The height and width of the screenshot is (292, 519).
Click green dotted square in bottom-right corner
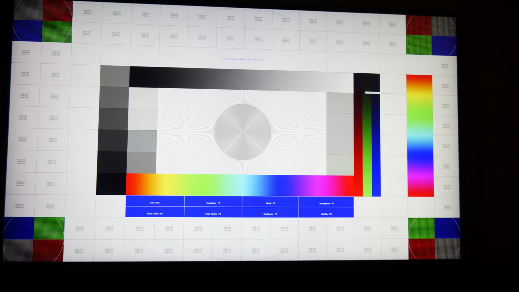coord(421,228)
